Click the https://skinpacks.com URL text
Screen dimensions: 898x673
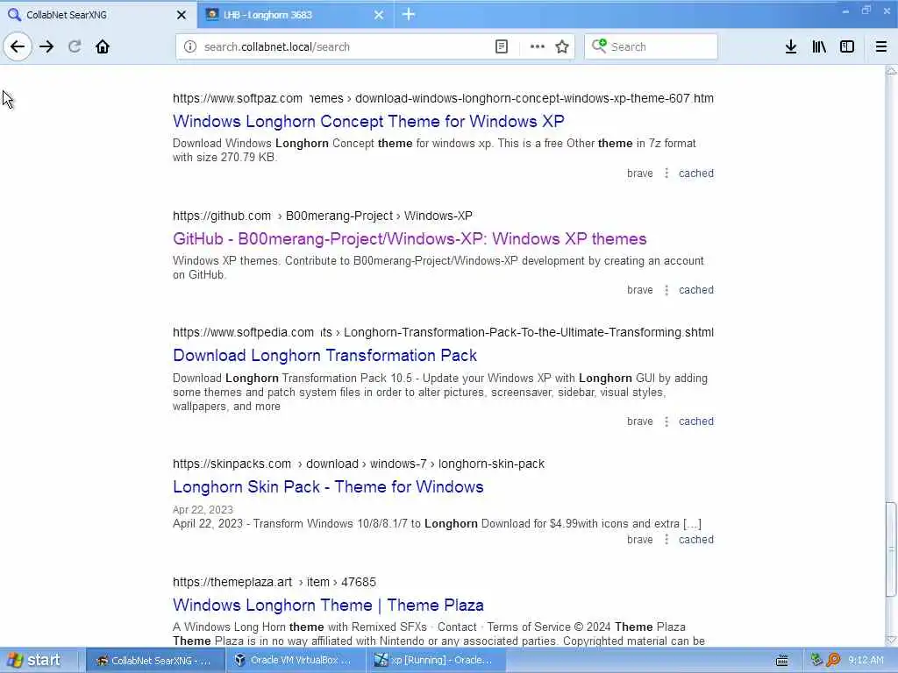pos(232,464)
